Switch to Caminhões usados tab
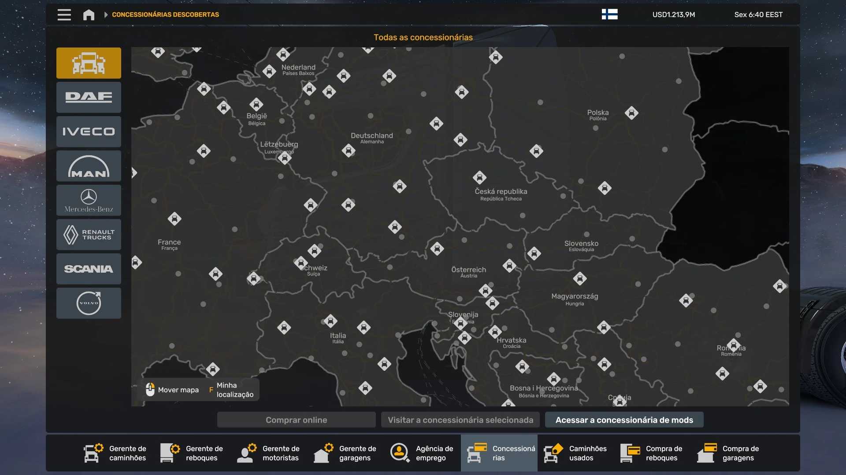This screenshot has height=475, width=846. [x=575, y=453]
